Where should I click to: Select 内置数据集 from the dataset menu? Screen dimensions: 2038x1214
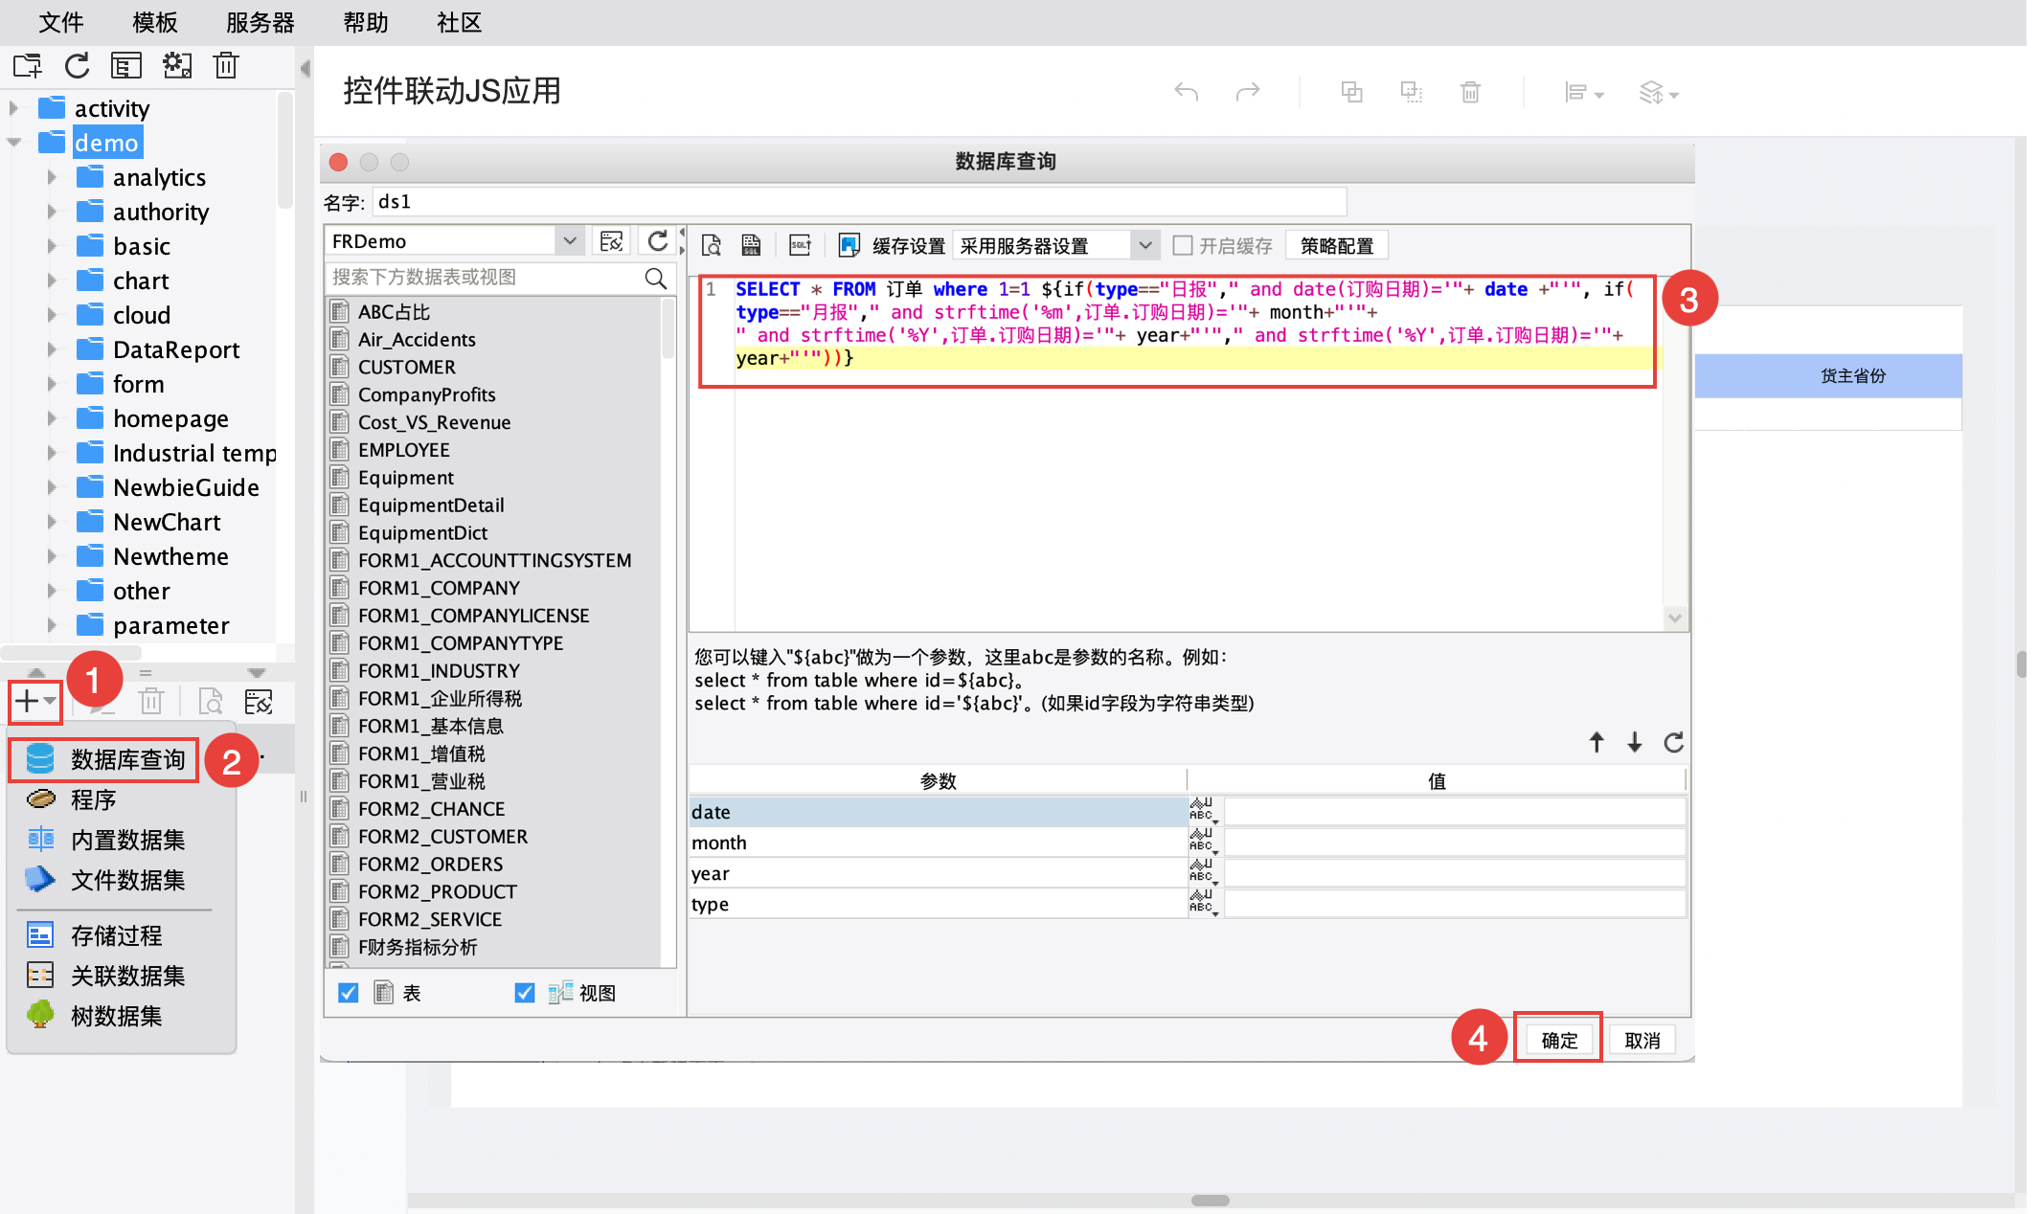point(127,840)
